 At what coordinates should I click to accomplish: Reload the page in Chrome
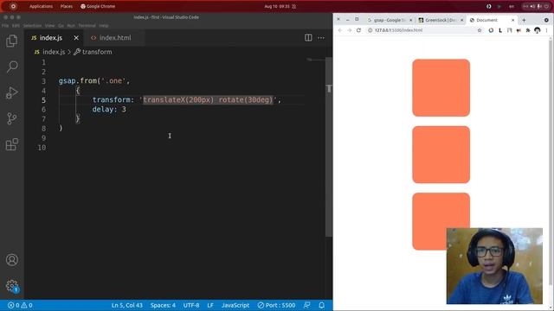pyautogui.click(x=358, y=30)
